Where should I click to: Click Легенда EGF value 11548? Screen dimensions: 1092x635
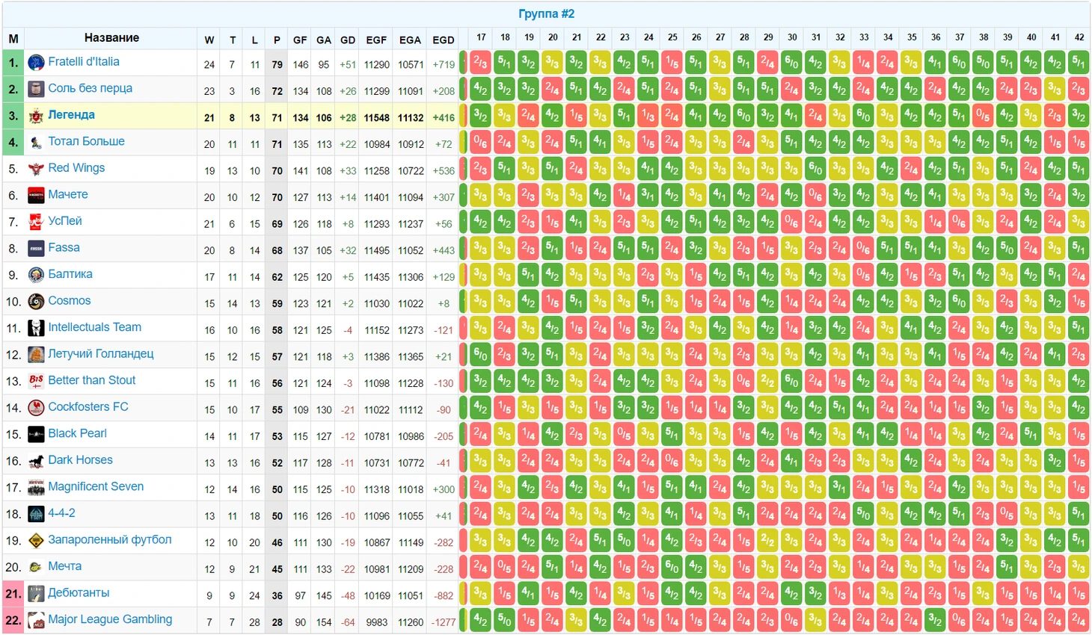(x=376, y=118)
